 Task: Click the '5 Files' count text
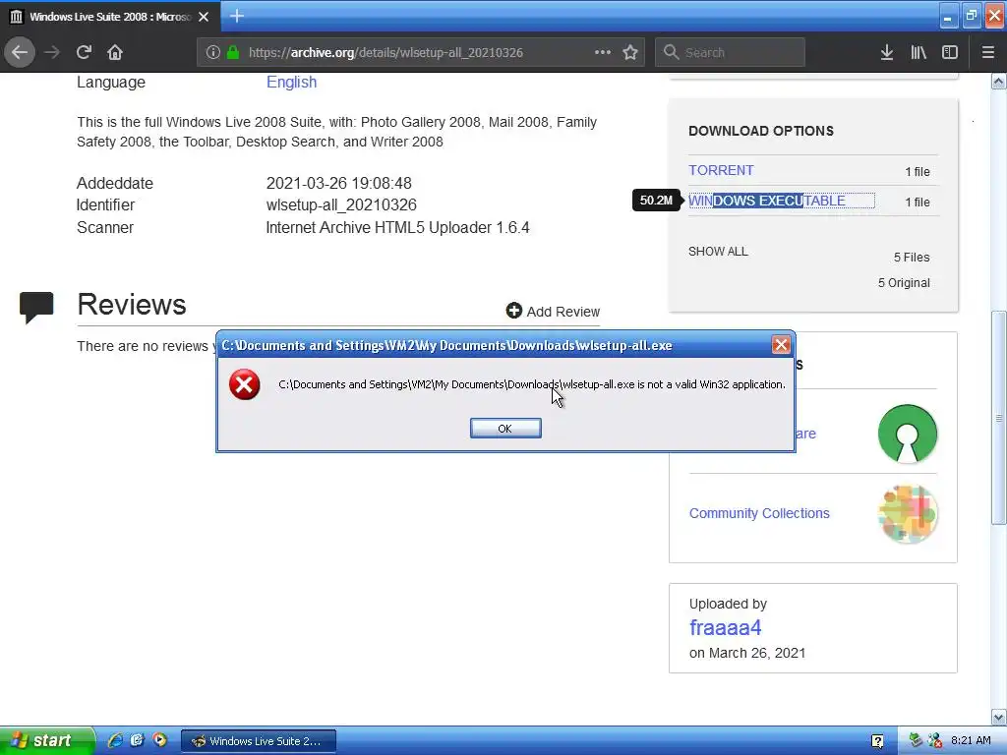912,257
